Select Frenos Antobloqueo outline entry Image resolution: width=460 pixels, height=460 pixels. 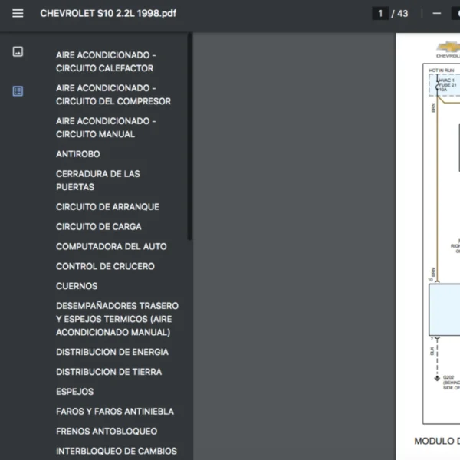(106, 432)
